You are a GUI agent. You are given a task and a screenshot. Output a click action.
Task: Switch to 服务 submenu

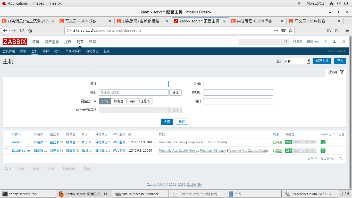coord(107,51)
